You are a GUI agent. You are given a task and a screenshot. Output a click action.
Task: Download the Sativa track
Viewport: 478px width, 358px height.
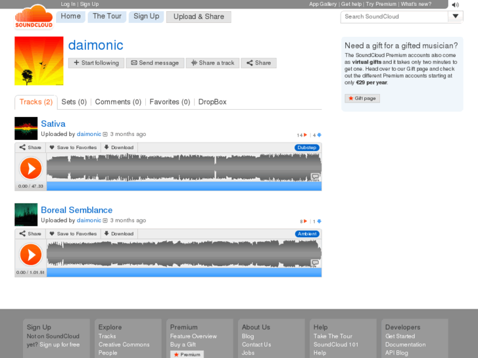point(119,147)
